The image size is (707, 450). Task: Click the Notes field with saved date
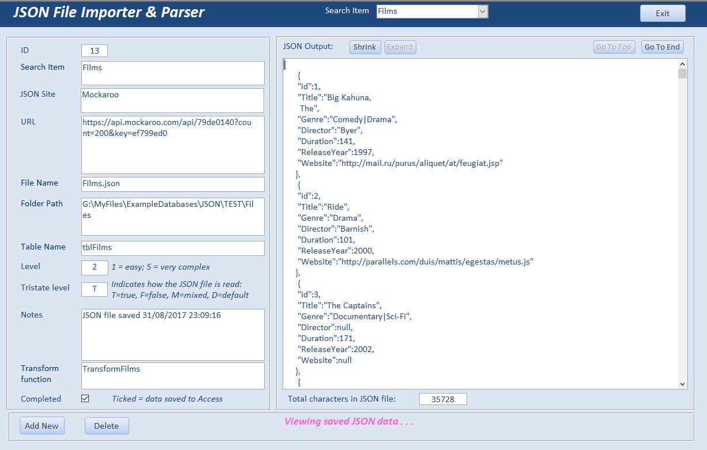click(x=173, y=335)
